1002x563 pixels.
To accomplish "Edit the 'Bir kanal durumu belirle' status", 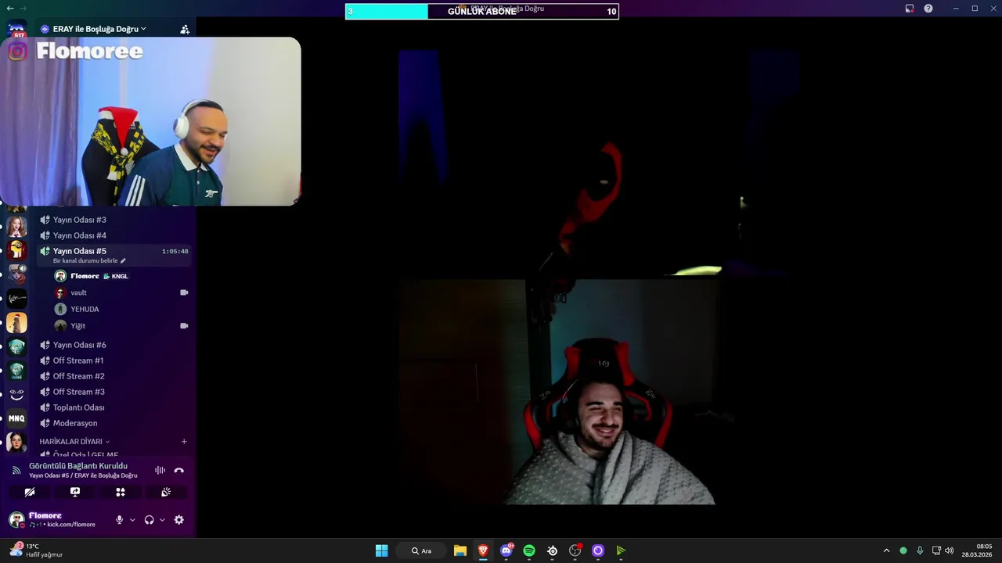I will [89, 260].
